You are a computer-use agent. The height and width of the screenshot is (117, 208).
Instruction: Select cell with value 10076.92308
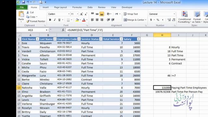click(x=162, y=92)
